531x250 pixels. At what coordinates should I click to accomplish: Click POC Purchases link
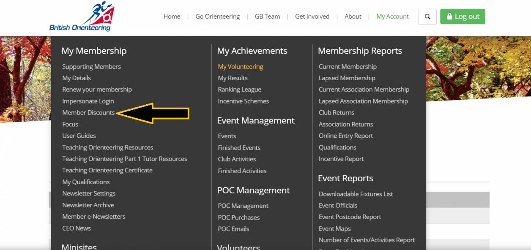(238, 217)
